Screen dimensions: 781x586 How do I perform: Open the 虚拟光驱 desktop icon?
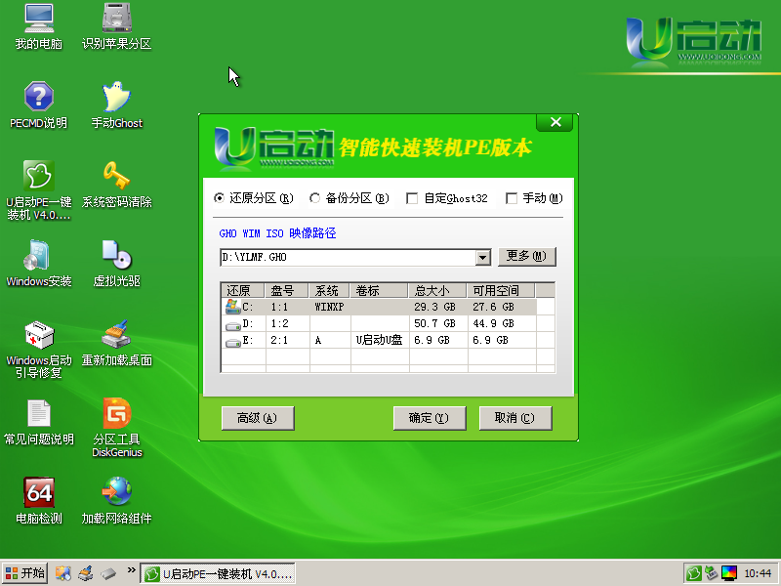[116, 263]
